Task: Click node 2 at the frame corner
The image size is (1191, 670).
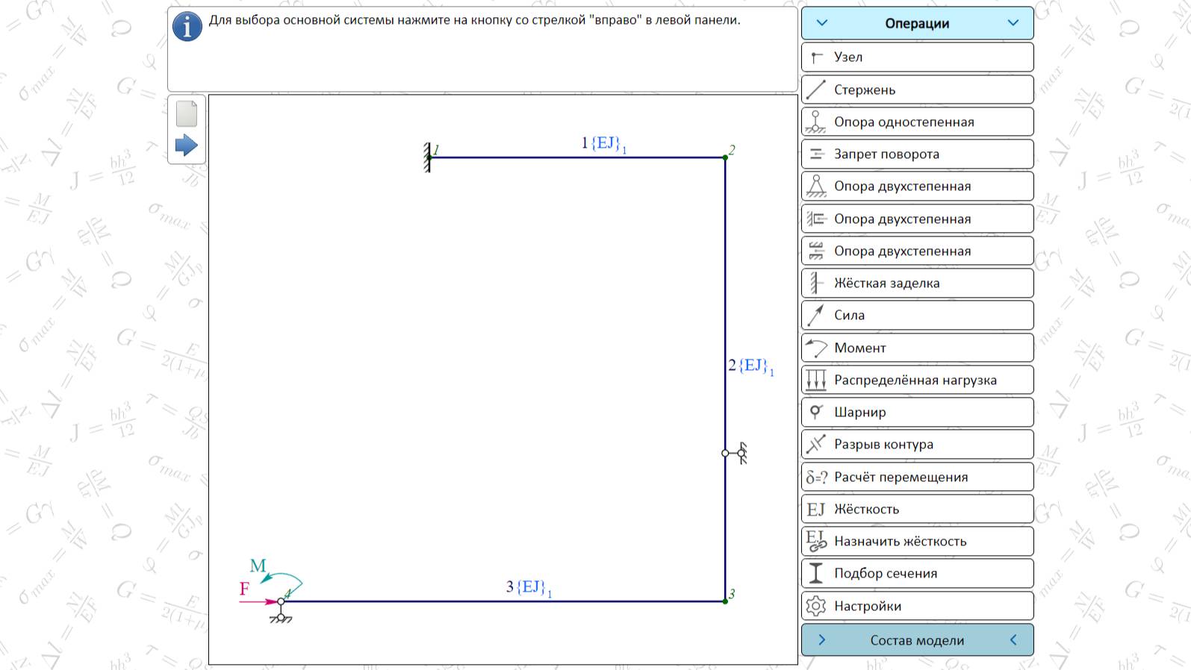Action: click(725, 157)
